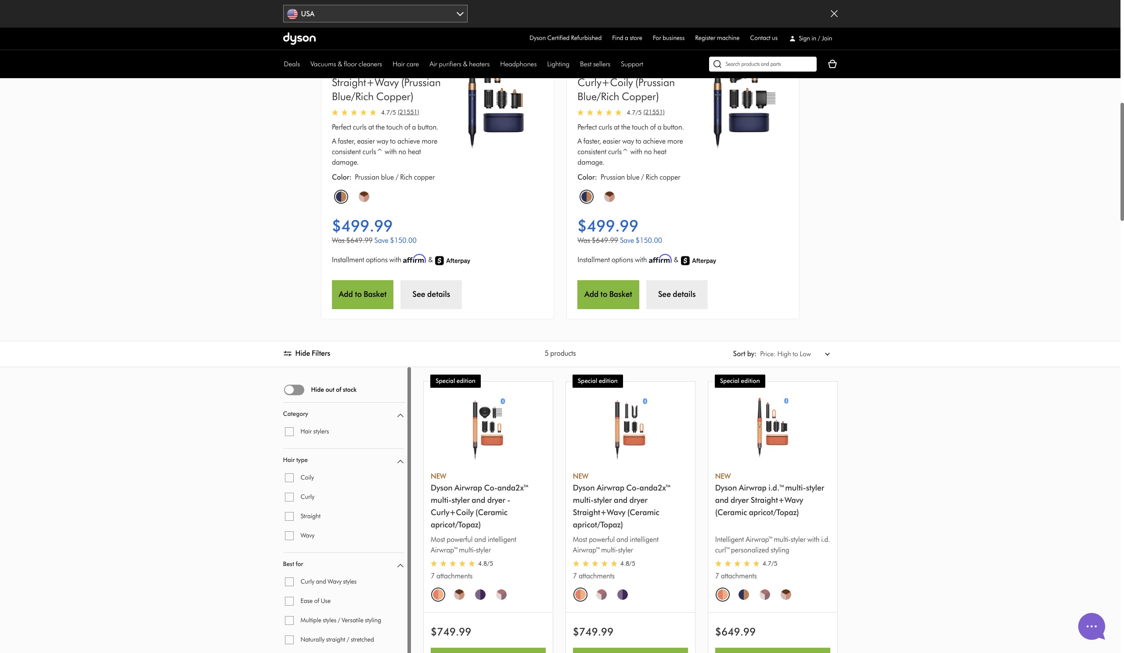Open Co-anda2x Curly+Coily product image

tap(488, 429)
